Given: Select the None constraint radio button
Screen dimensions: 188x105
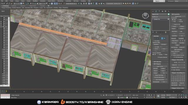Looking at the screenshot, I should pyautogui.click(x=172, y=20).
